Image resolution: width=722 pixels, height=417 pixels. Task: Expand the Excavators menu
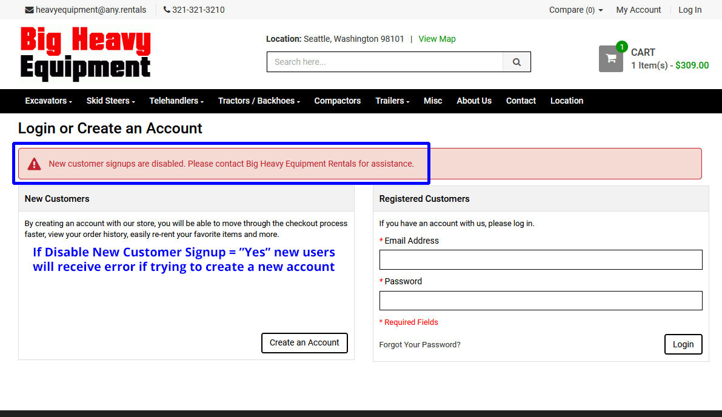click(48, 101)
